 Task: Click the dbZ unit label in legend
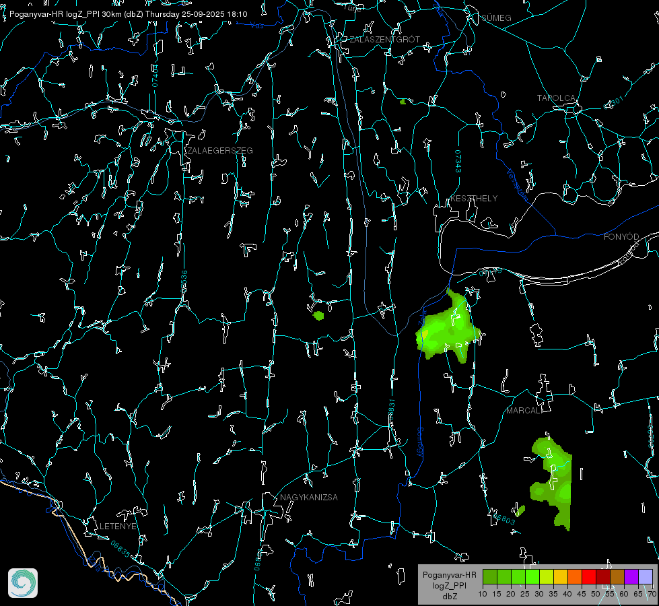pyautogui.click(x=449, y=597)
